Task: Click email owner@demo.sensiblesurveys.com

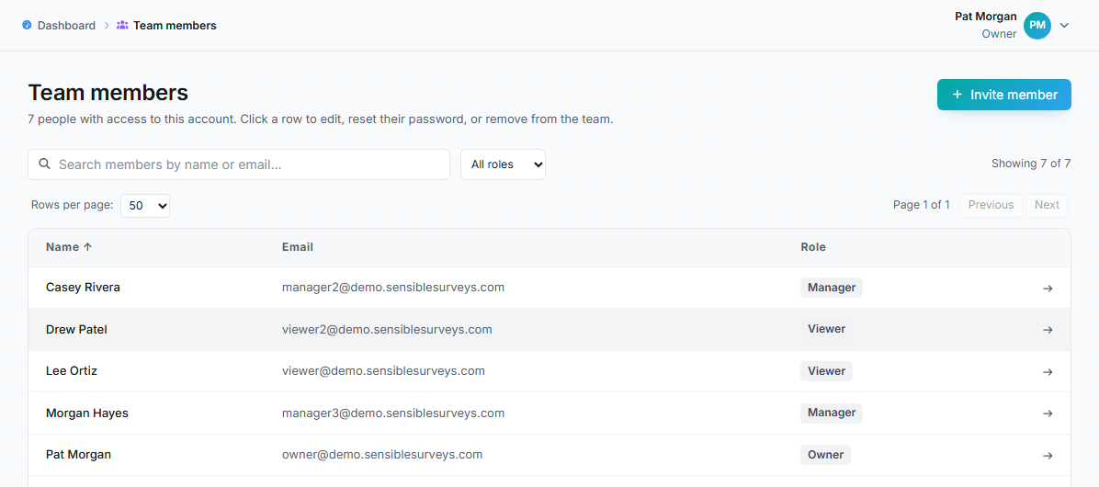Action: click(382, 454)
